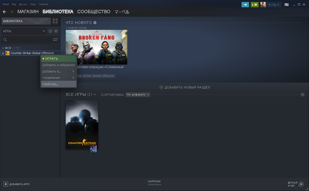
Task: Click the add new shelf plus icon
Action: pos(161,87)
